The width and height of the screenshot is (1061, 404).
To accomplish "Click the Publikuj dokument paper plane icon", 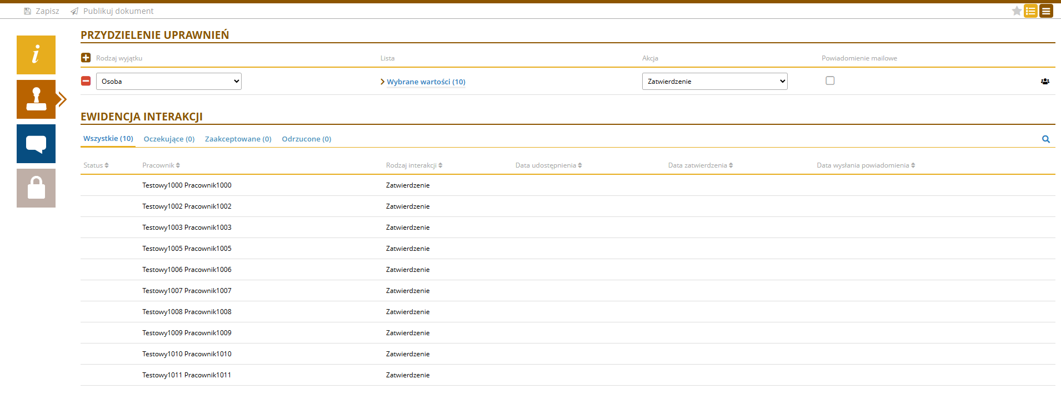I will click(74, 11).
